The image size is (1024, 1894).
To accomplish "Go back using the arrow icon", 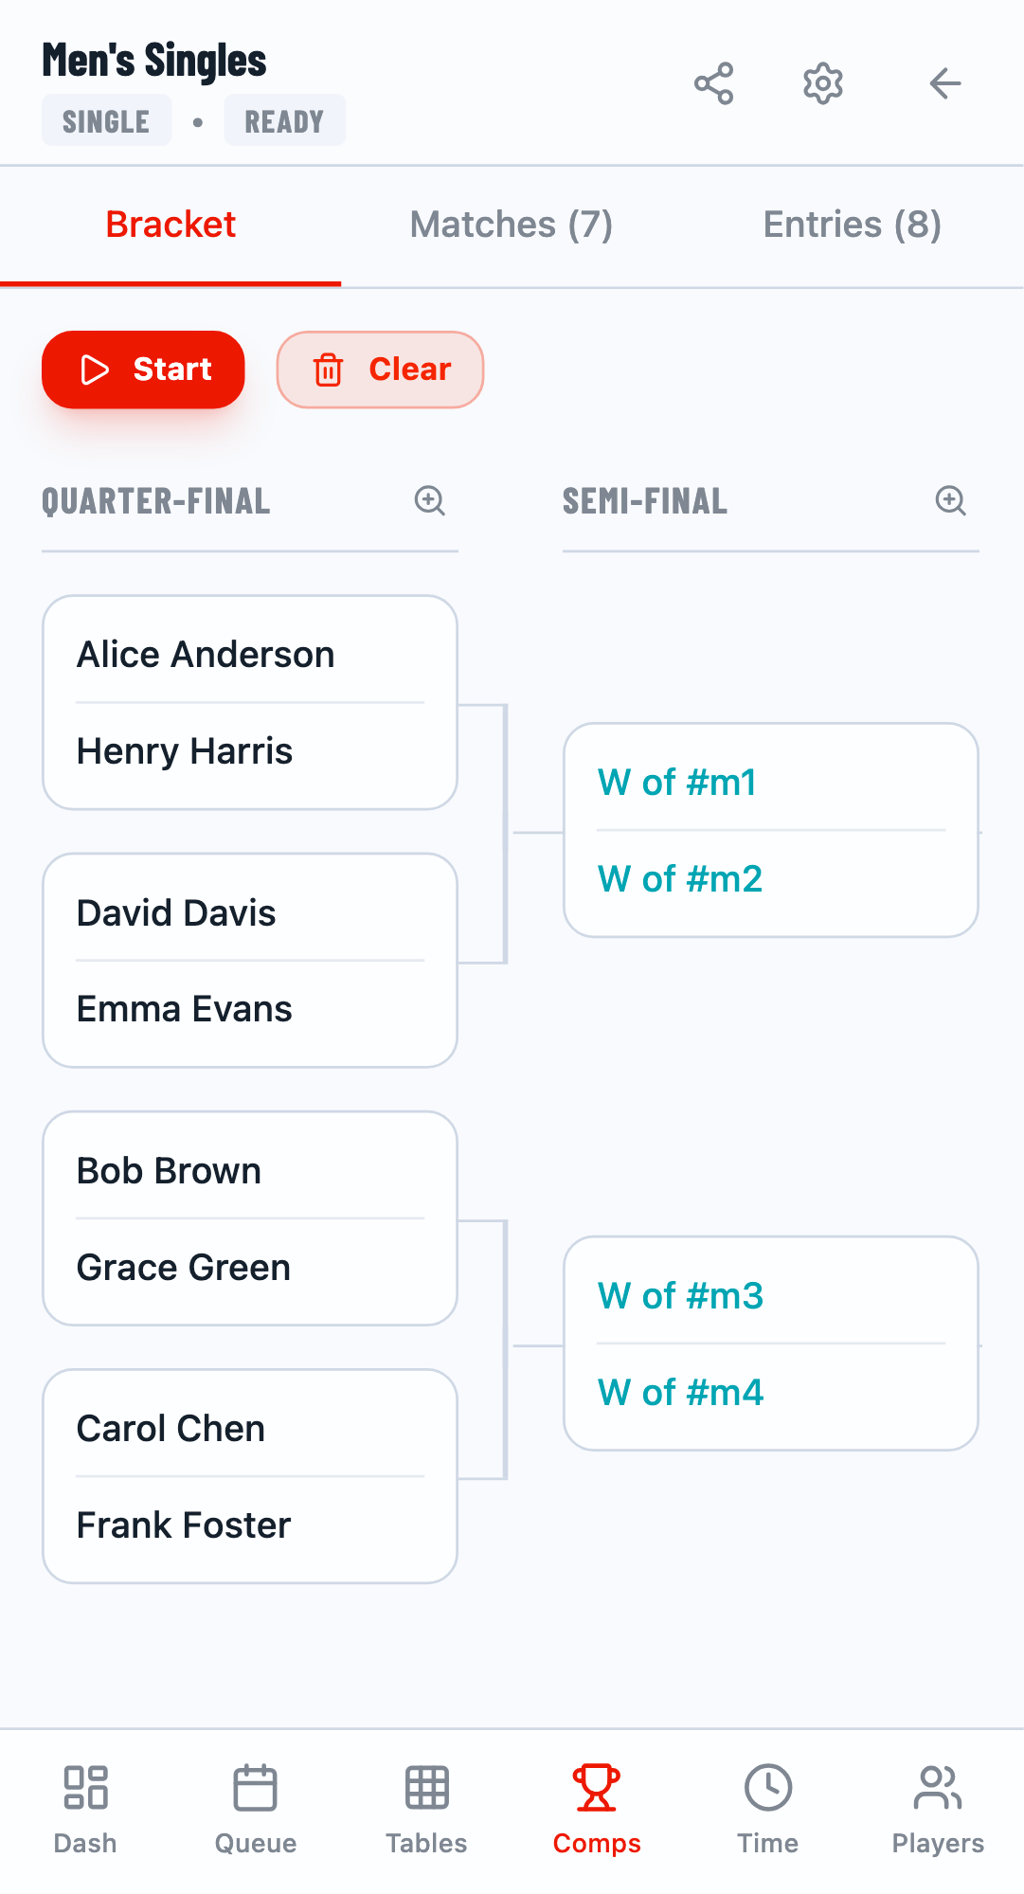I will pyautogui.click(x=944, y=83).
